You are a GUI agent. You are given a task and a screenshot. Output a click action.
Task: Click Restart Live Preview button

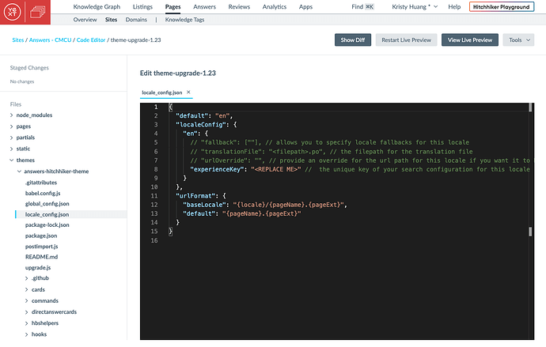pos(406,40)
